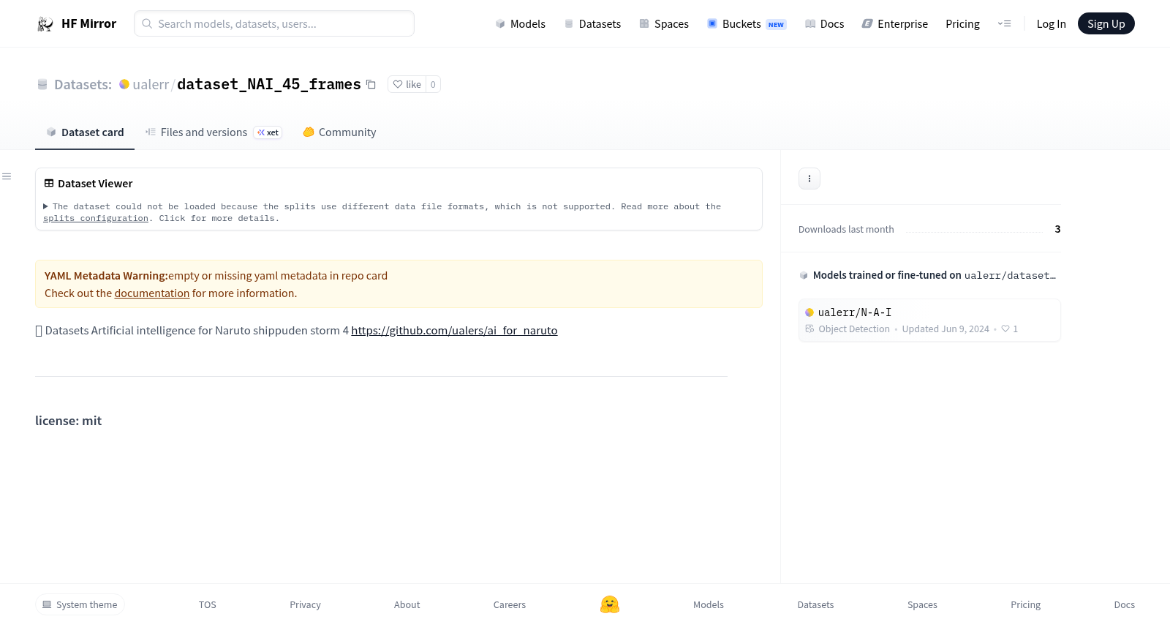The width and height of the screenshot is (1170, 630).
Task: Click the ualerr avatar next to dataset title
Action: 124,84
